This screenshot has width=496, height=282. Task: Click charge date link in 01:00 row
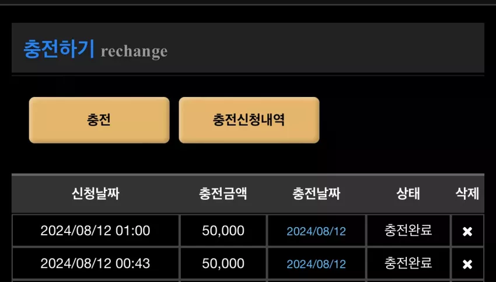[x=316, y=231]
